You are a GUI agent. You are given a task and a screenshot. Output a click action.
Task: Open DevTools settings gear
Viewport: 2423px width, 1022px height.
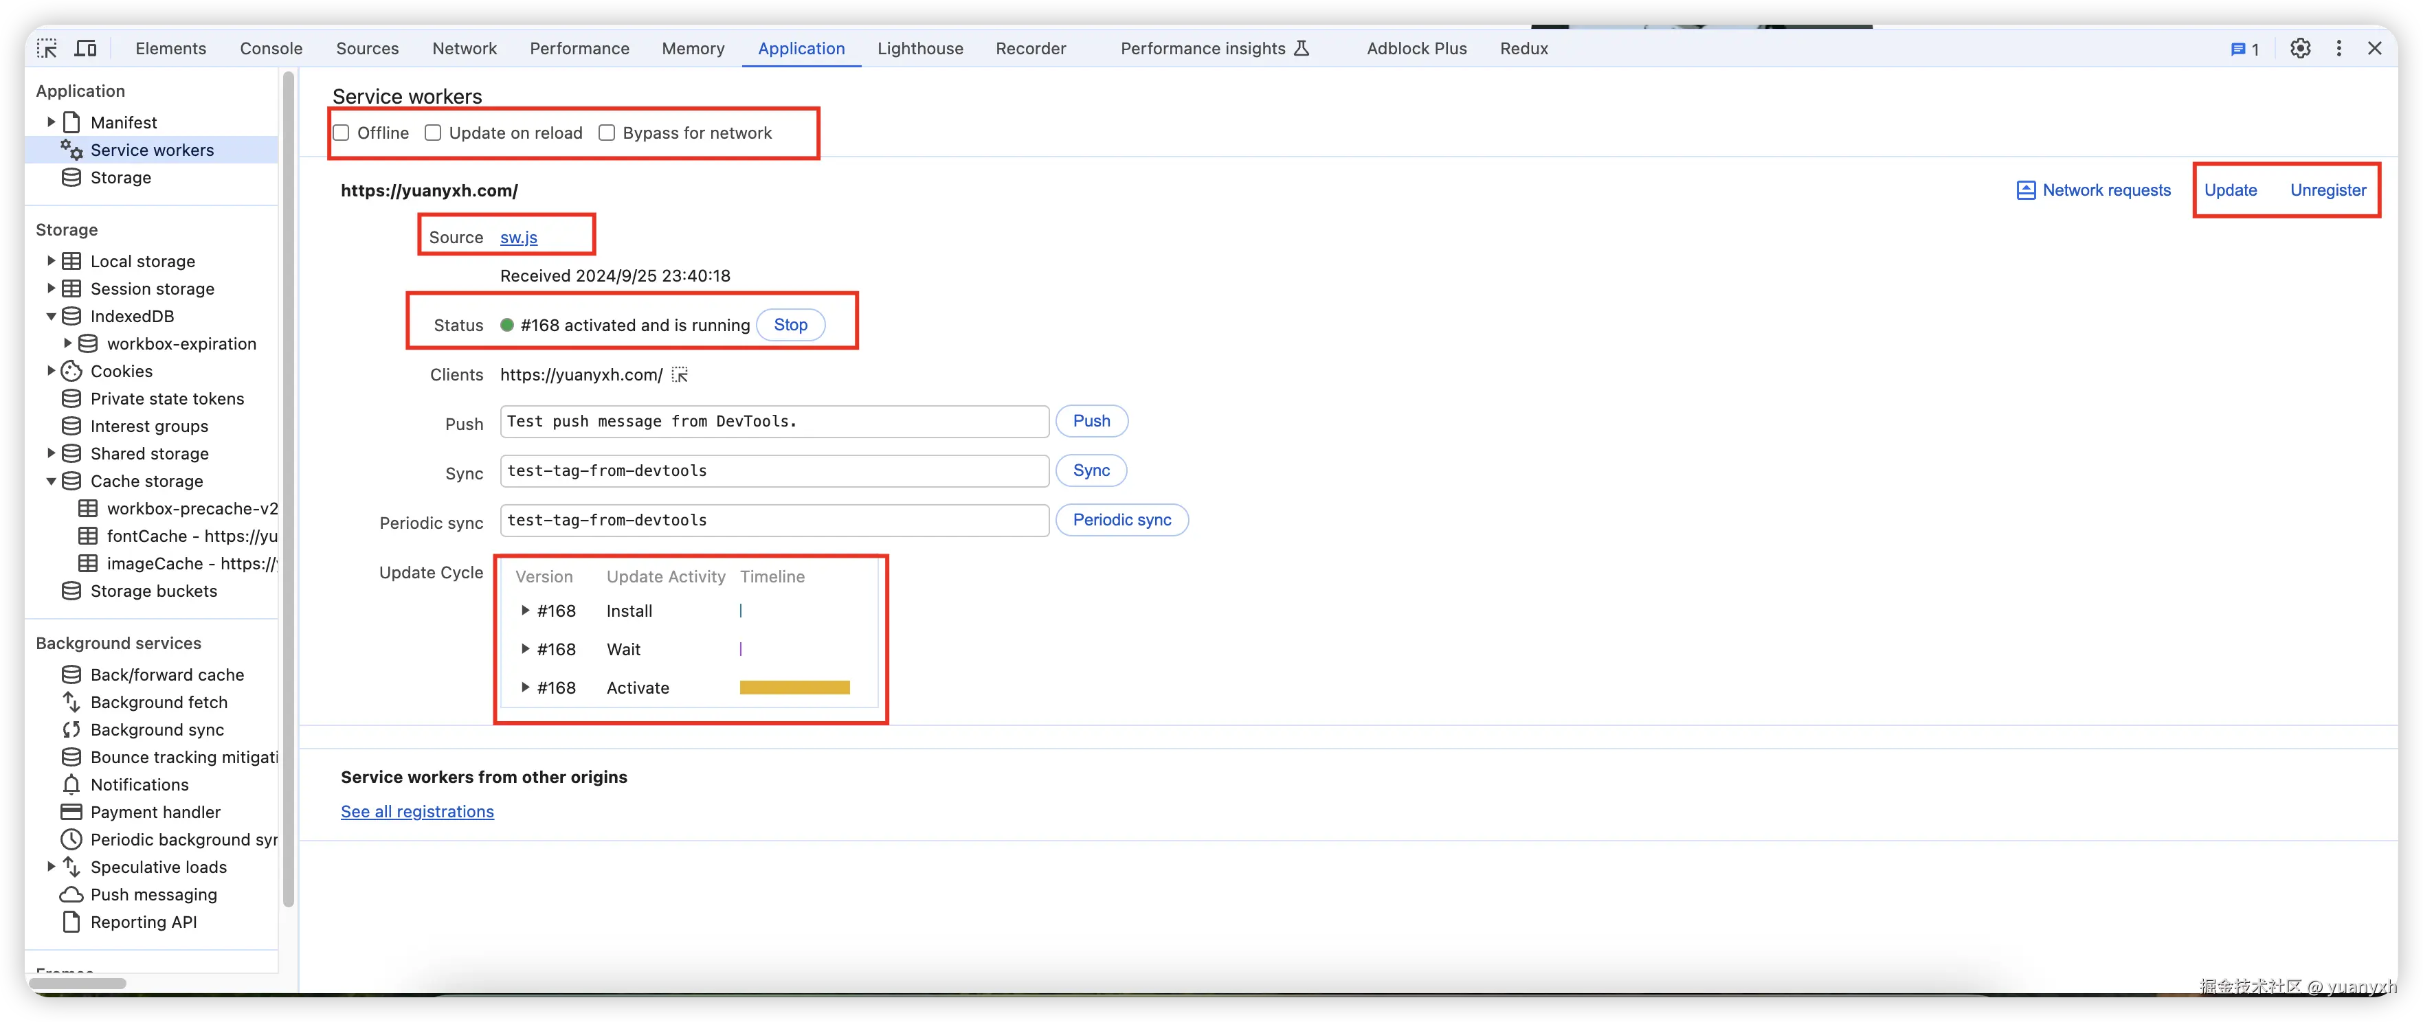click(2300, 48)
